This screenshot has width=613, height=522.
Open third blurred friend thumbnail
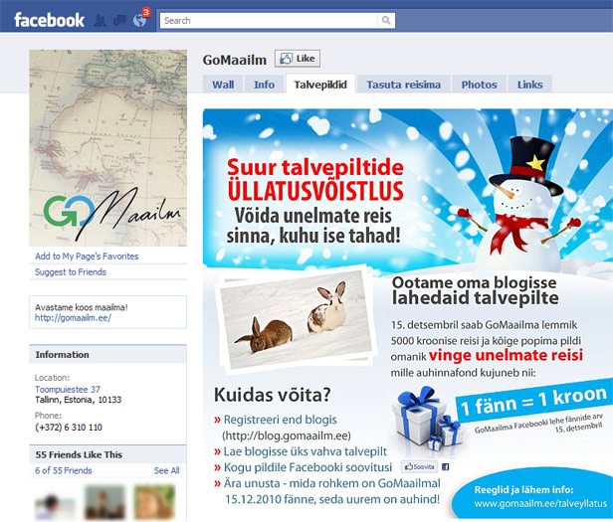click(x=154, y=502)
